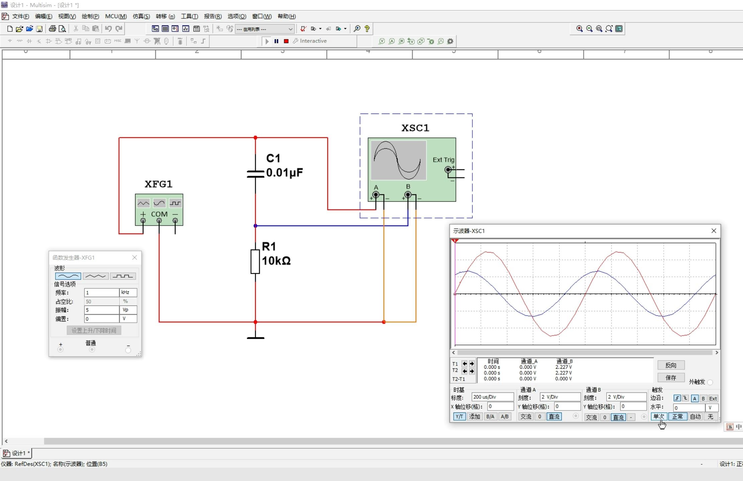The width and height of the screenshot is (743, 481).
Task: Click the zoom in magnifier icon
Action: click(x=579, y=29)
